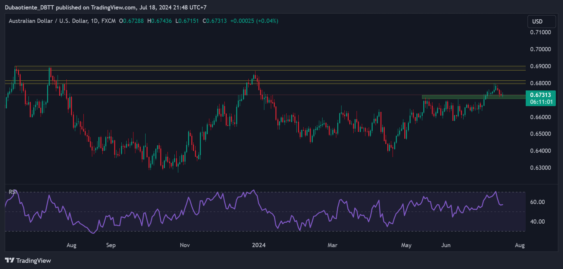
Task: Click the TradingView logo
Action: pos(28,261)
